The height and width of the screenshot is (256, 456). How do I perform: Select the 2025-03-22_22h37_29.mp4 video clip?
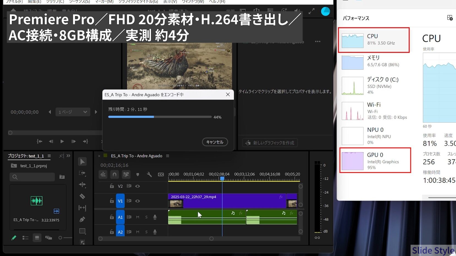[x=227, y=201]
